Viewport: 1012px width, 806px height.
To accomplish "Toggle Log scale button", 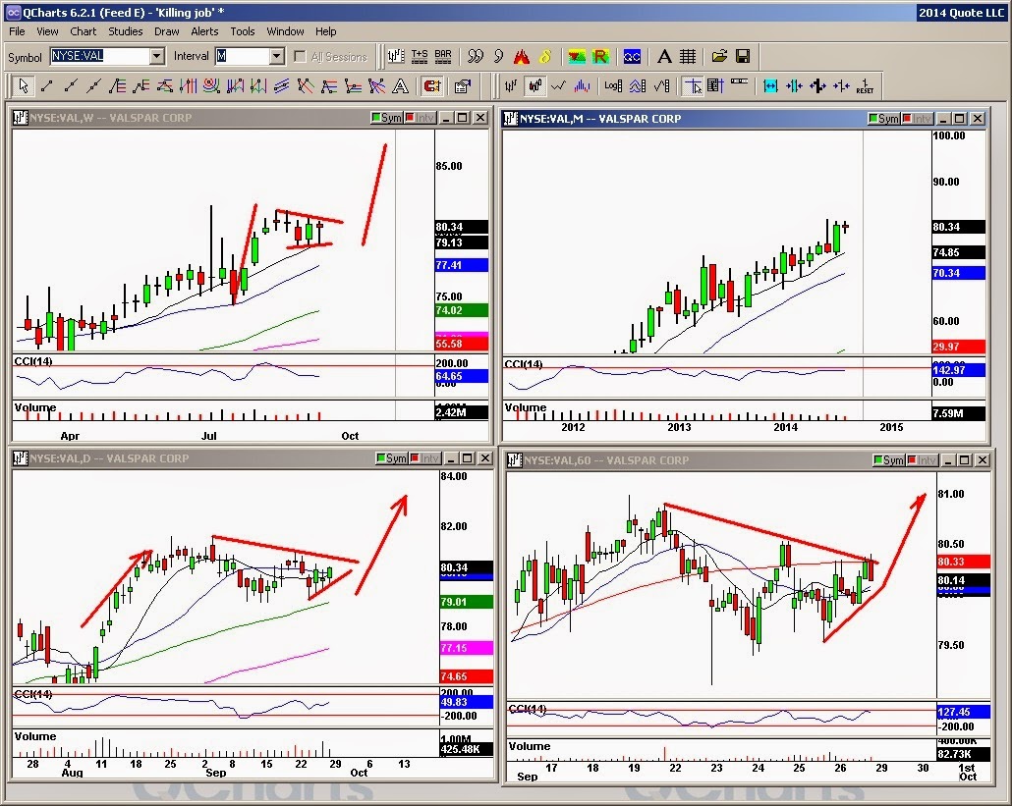I will point(613,85).
